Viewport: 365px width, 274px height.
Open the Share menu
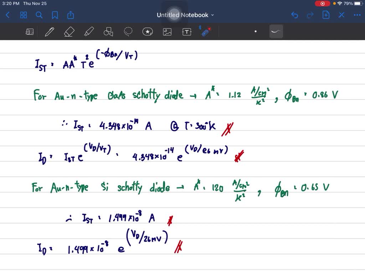tap(70, 15)
